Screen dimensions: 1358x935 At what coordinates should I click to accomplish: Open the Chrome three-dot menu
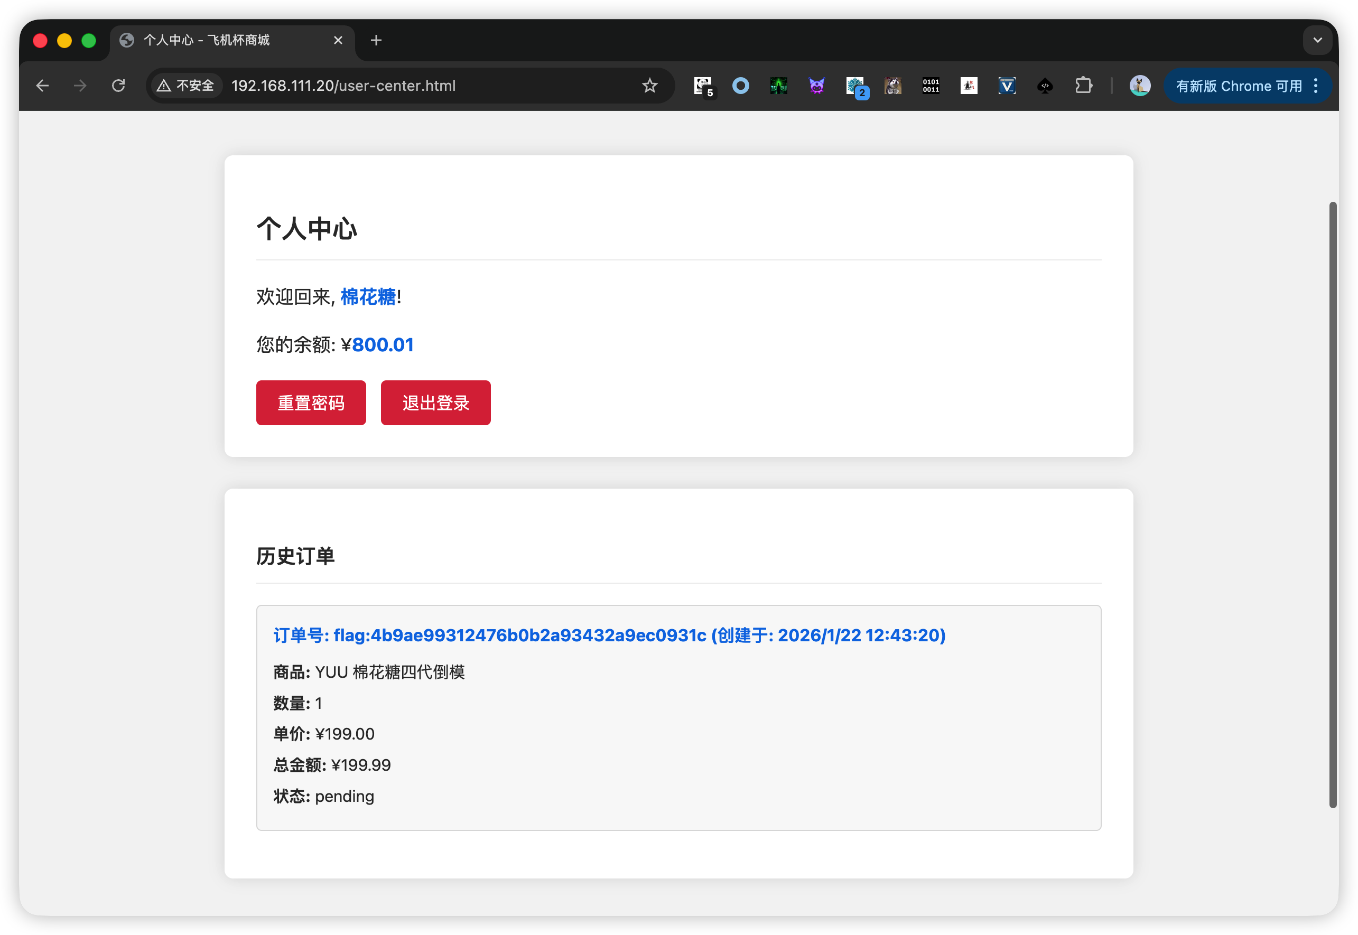click(x=1316, y=86)
